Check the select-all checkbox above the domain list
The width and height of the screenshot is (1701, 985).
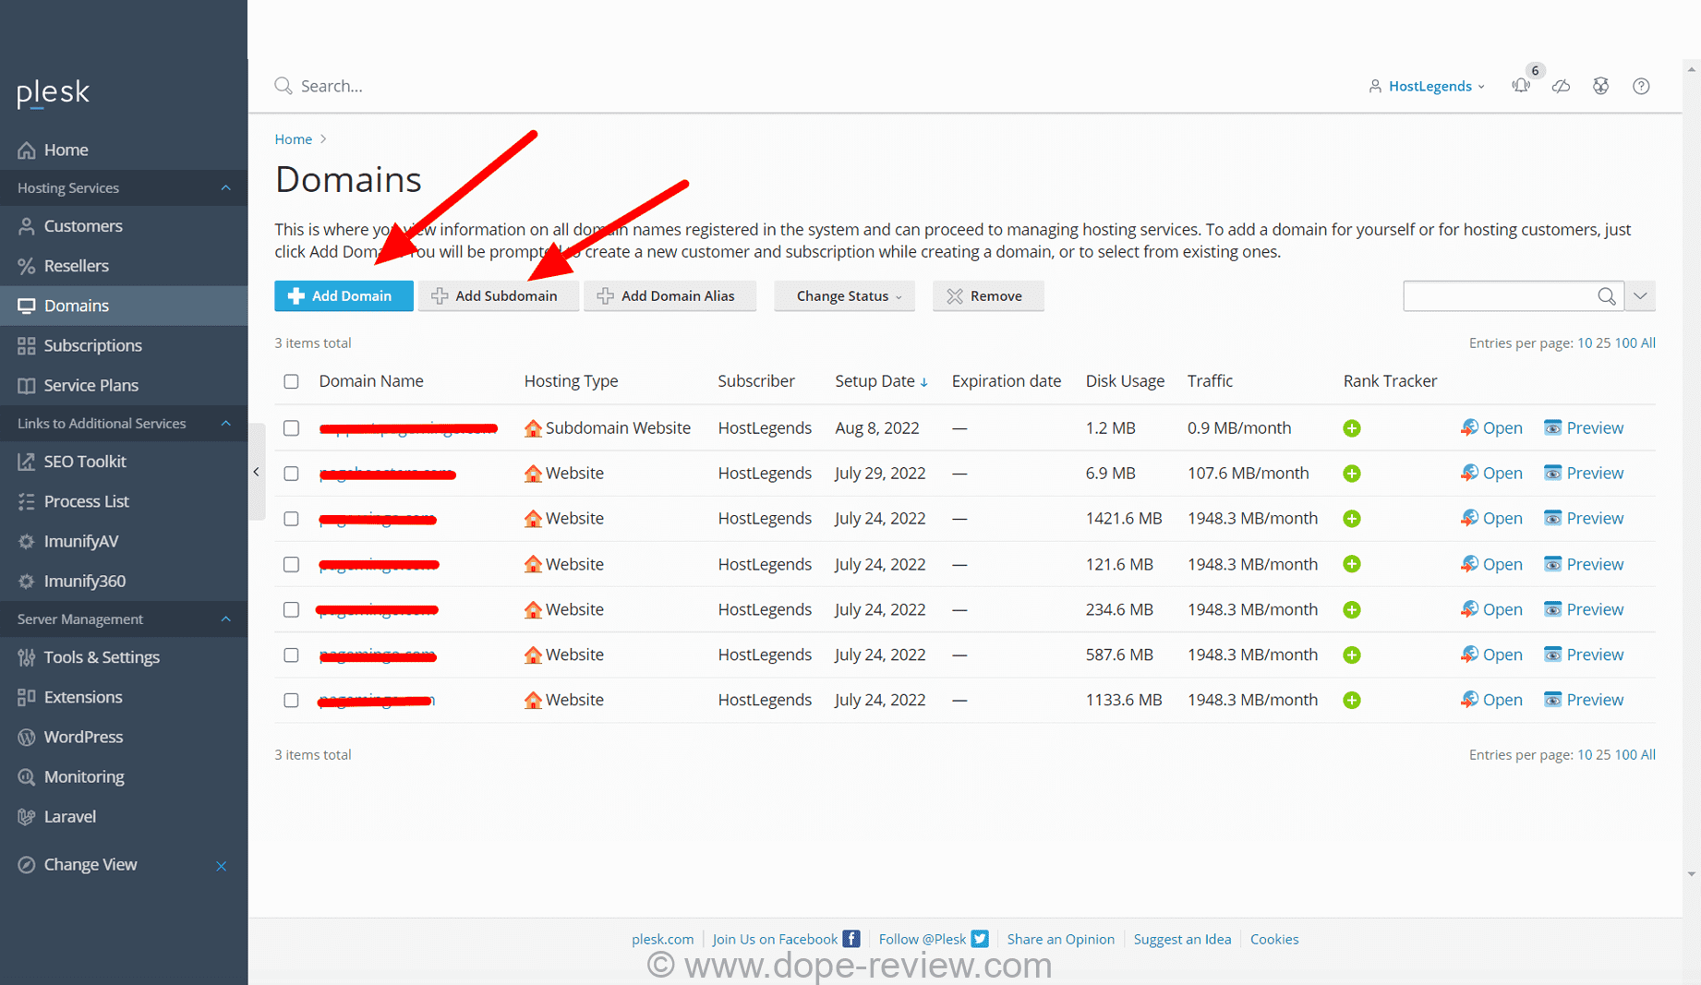click(291, 381)
